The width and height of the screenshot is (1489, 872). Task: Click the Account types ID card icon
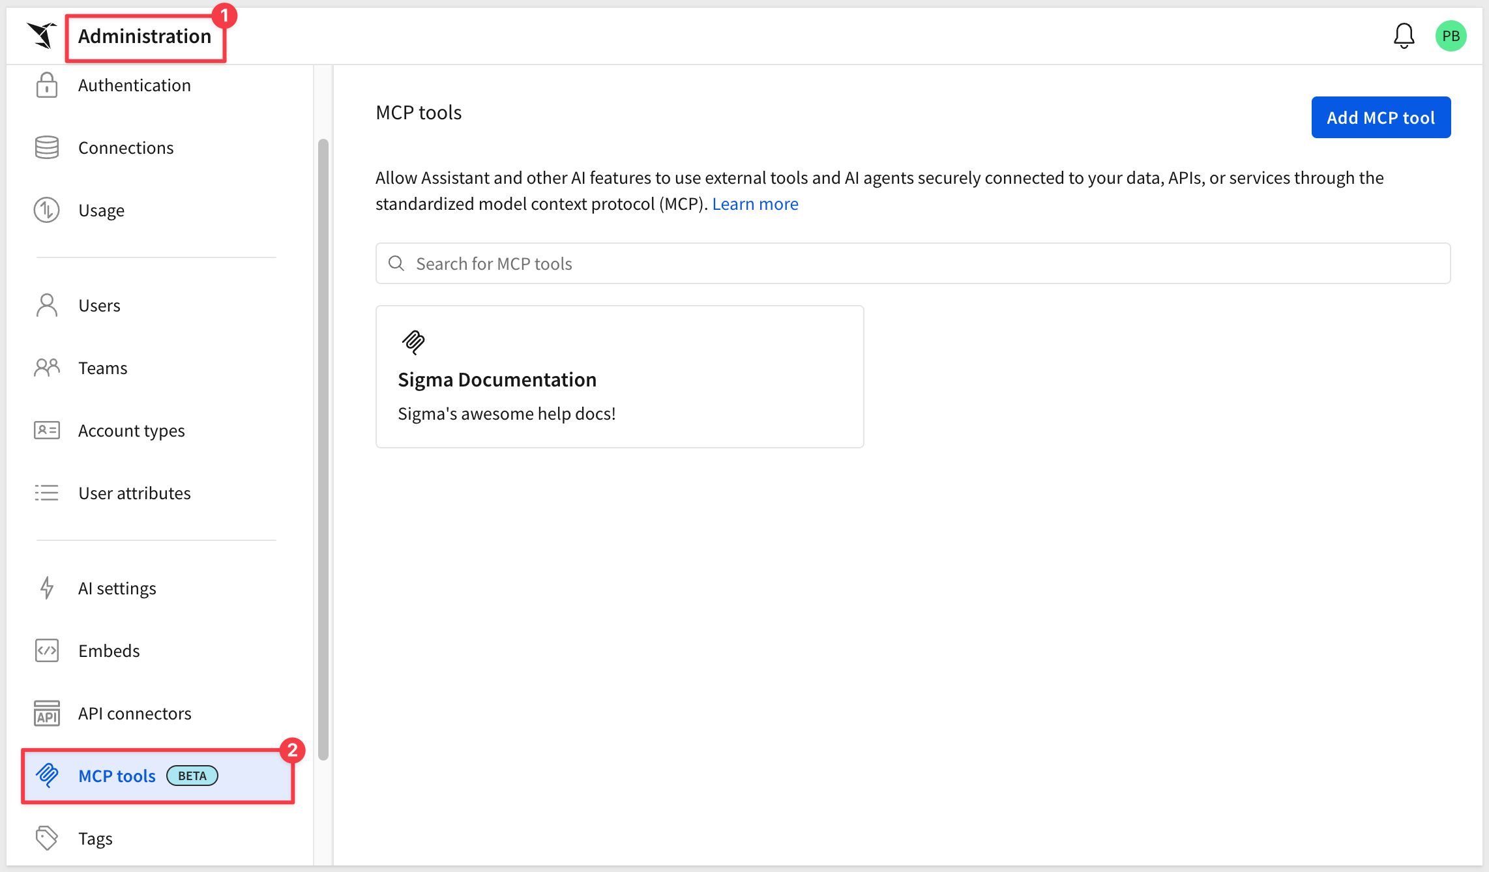(47, 431)
